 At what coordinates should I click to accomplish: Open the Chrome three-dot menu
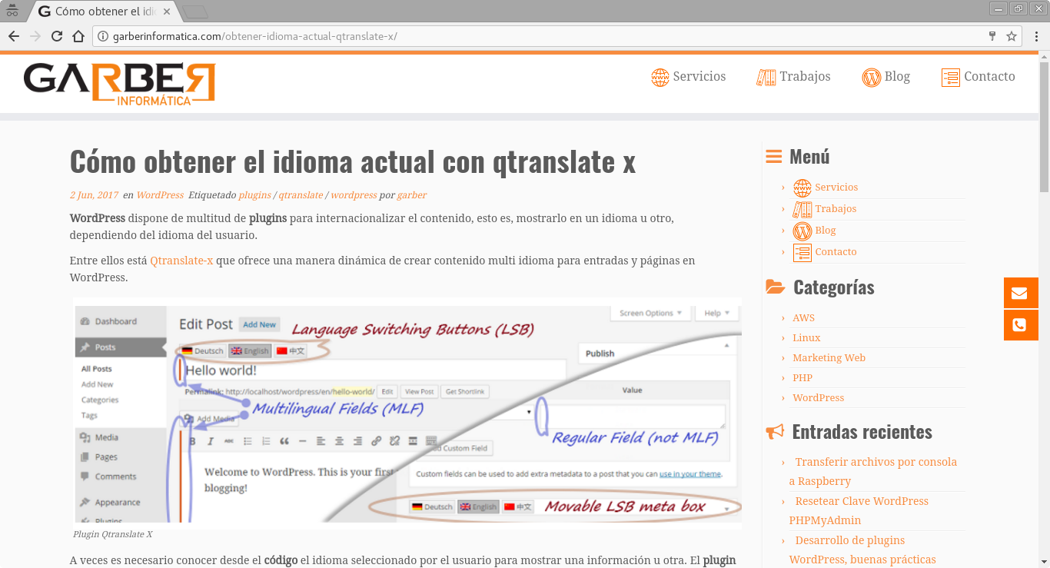click(x=1036, y=36)
